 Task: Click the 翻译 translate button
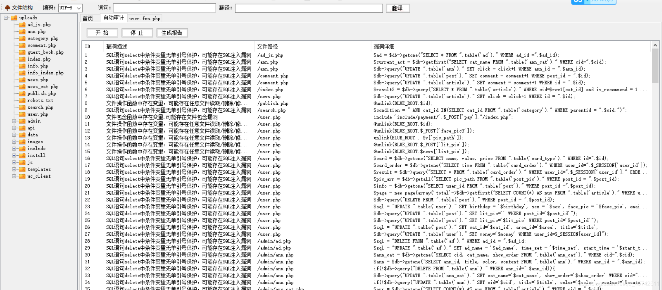coord(398,8)
